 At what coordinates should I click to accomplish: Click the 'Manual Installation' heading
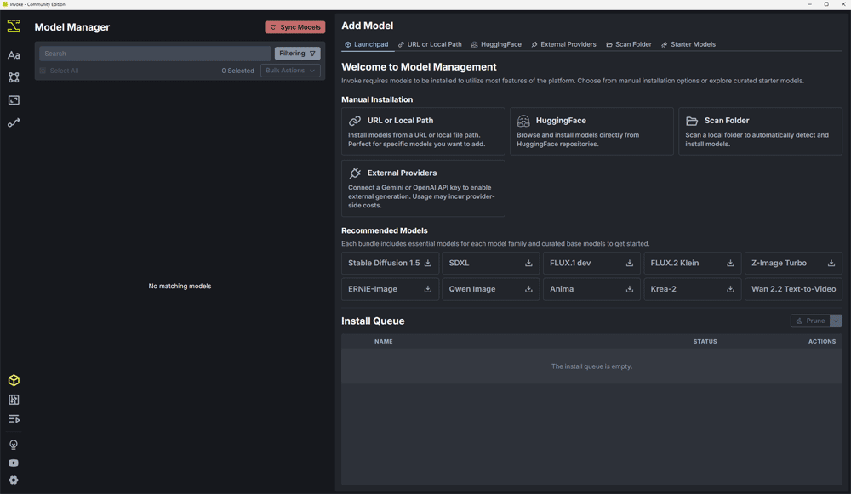[377, 99]
